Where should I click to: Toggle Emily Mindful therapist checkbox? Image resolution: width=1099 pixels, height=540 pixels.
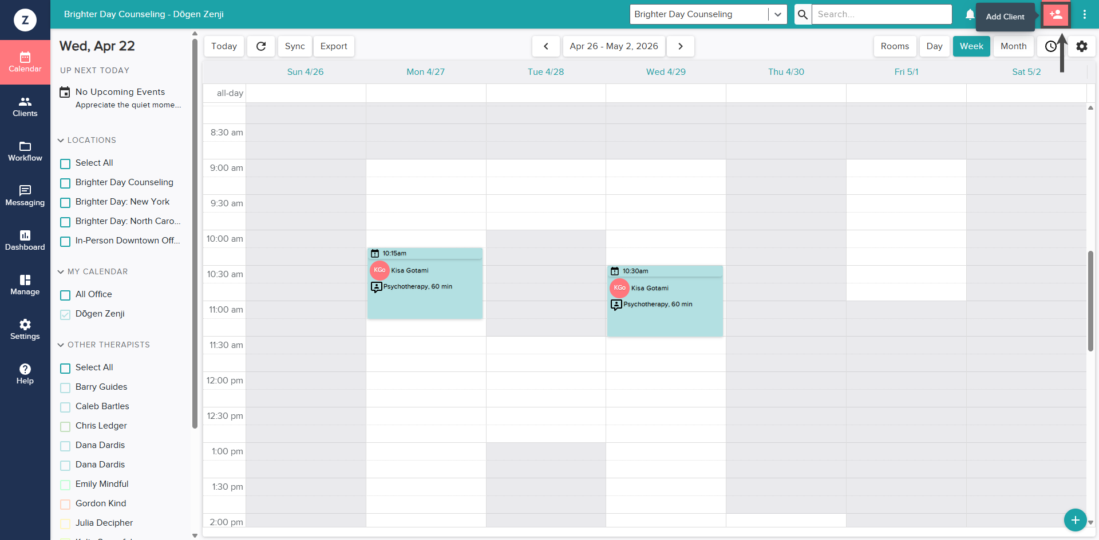tap(65, 485)
